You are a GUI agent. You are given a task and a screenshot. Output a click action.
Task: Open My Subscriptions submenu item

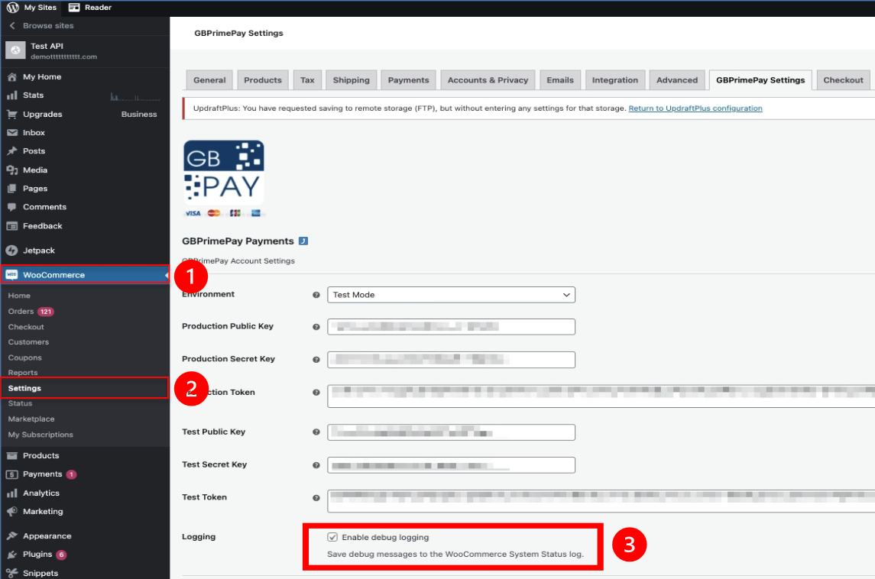click(41, 435)
